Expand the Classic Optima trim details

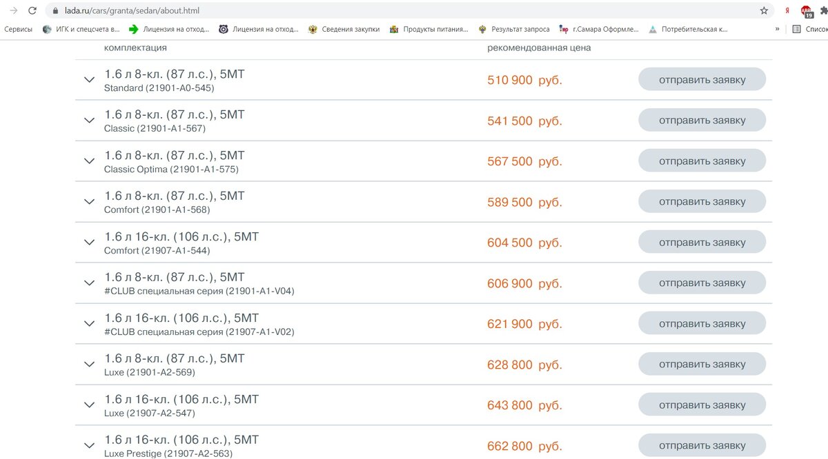click(88, 161)
